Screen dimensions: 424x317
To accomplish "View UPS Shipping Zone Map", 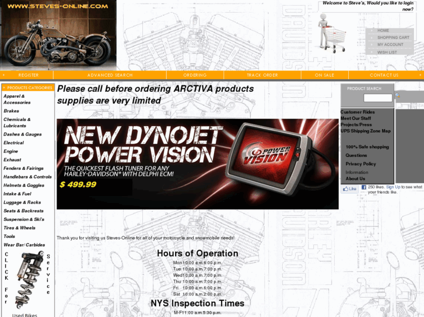I will click(366, 131).
